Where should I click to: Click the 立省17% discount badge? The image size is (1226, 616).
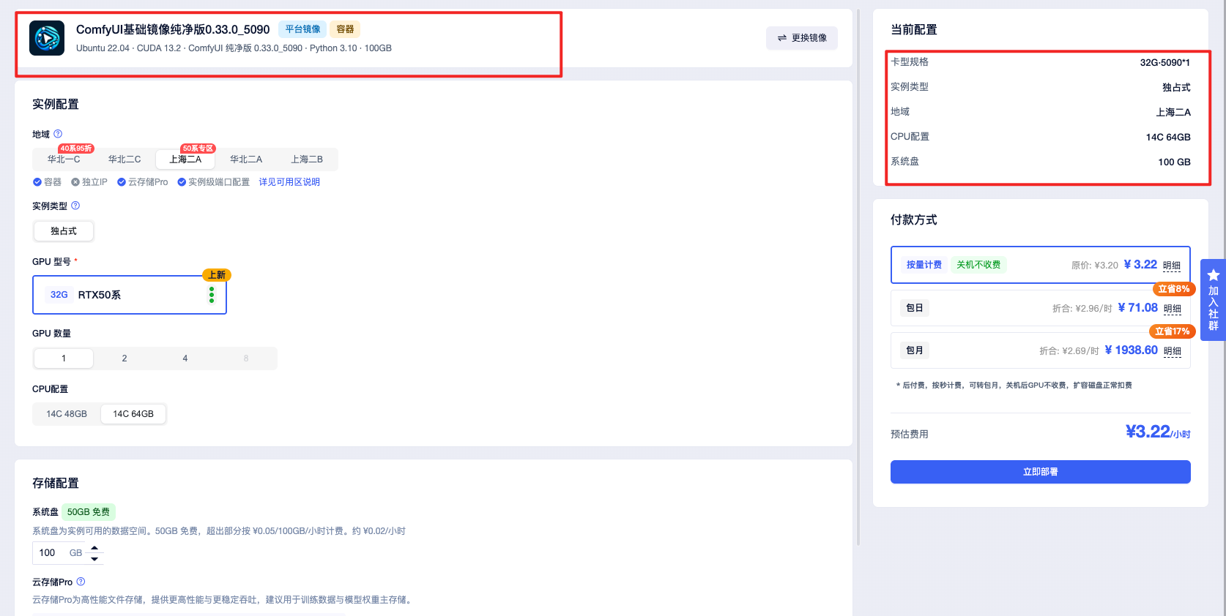pyautogui.click(x=1173, y=331)
